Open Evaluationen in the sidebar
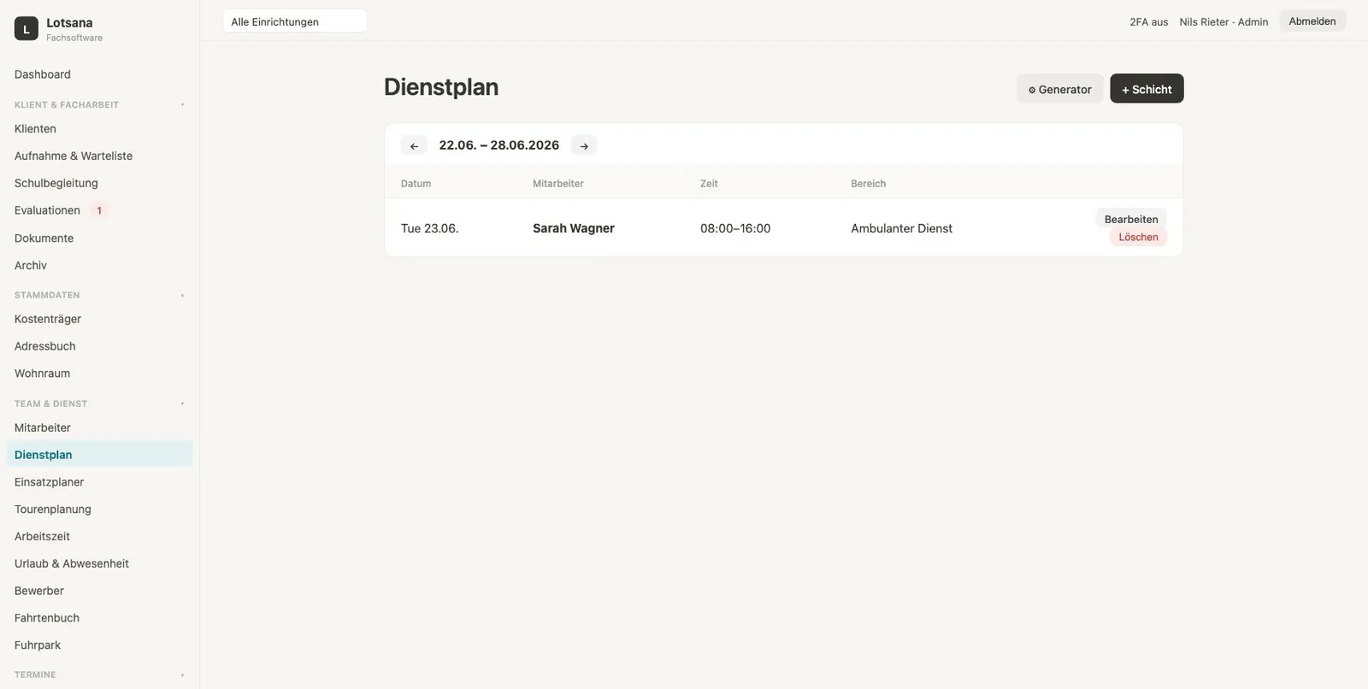Screen dimensions: 1368x689 pos(100,210)
